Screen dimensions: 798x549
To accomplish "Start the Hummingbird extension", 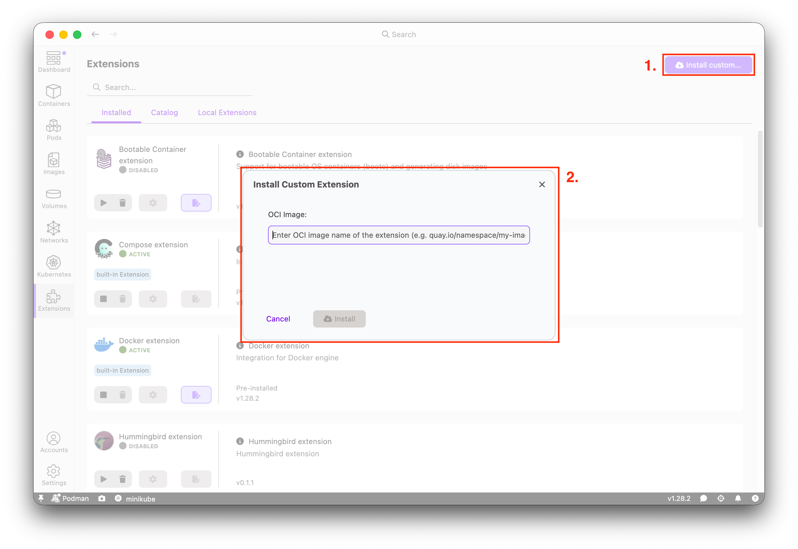I will 103,479.
